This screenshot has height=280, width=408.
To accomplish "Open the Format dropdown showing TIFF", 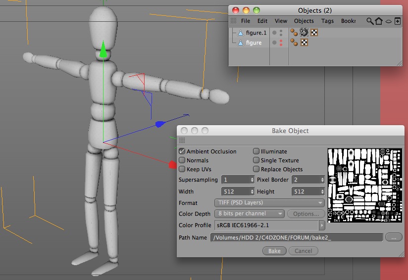I will click(x=269, y=202).
